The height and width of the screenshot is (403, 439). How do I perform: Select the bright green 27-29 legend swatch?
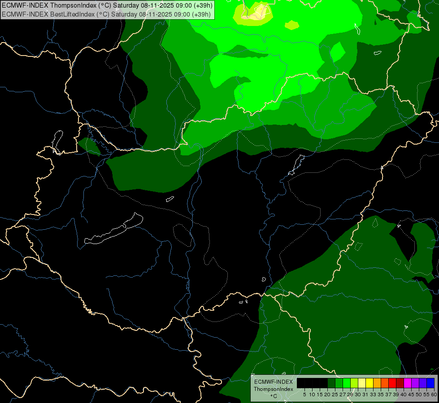point(347,383)
